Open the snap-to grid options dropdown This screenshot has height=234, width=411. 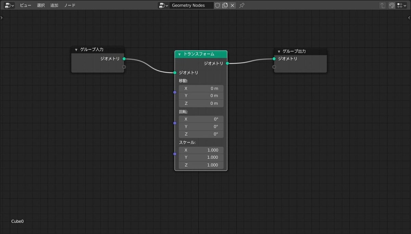pos(401,5)
